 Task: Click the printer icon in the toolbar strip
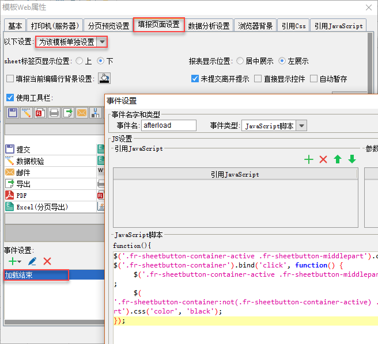(x=54, y=113)
